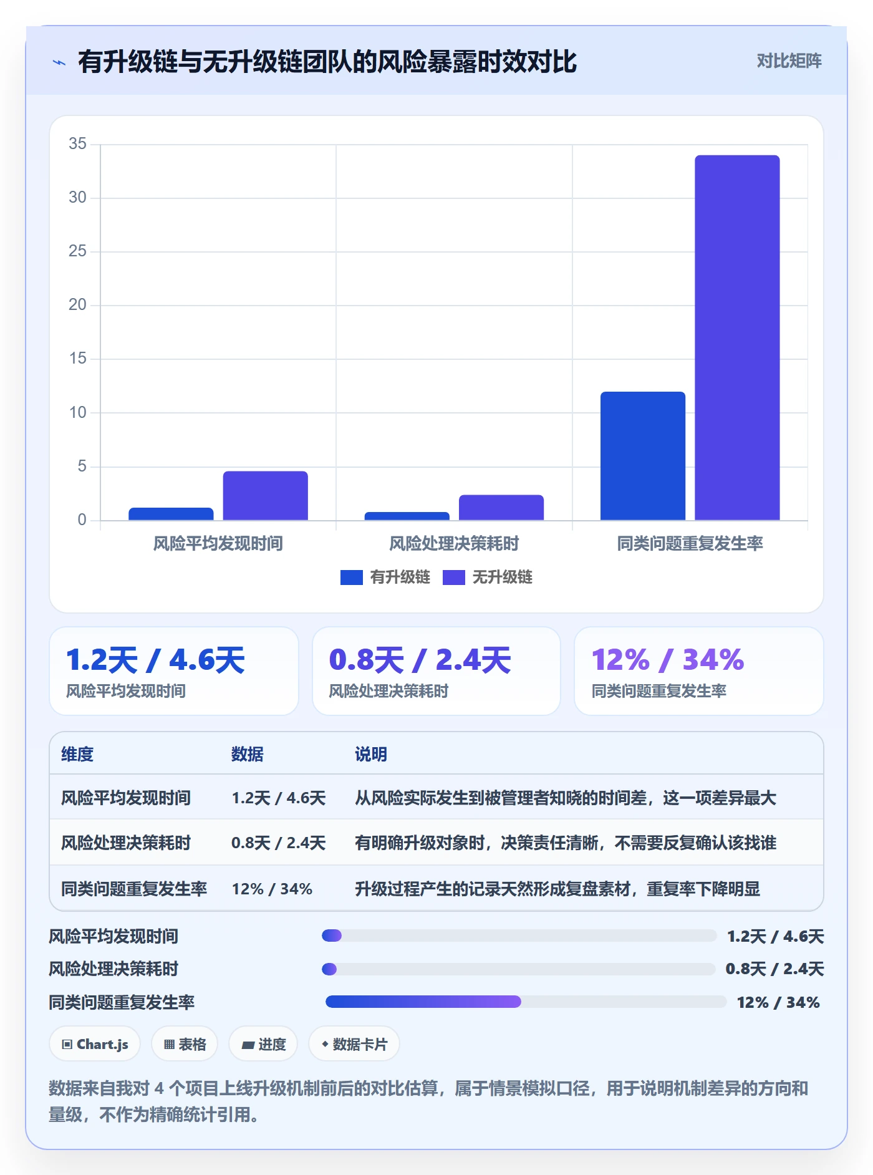Click the 1.2天 / 4.6天 stat card
Screen dimensions: 873x1175
[174, 671]
